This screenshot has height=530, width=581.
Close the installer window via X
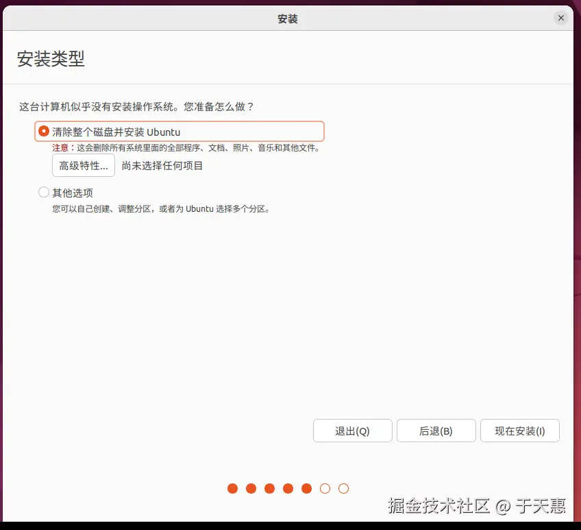(561, 18)
